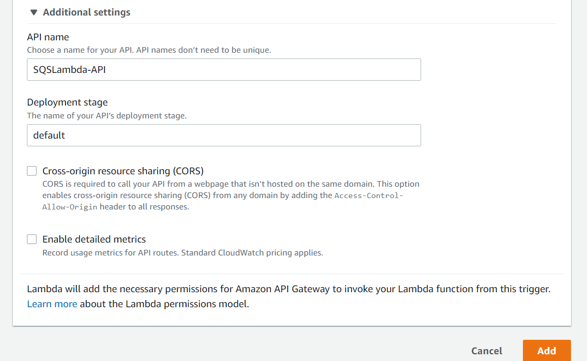Cancel the trigger configuration
The height and width of the screenshot is (361, 587).
coord(486,351)
